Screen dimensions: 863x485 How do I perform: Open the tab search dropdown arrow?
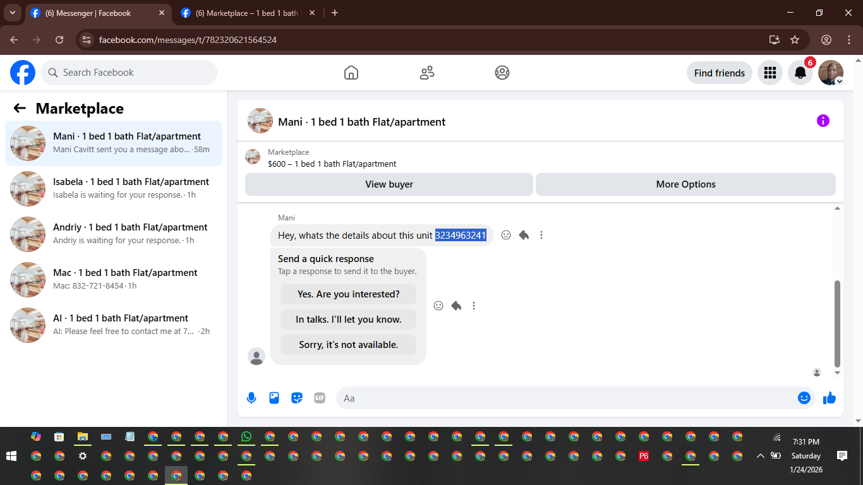[12, 13]
